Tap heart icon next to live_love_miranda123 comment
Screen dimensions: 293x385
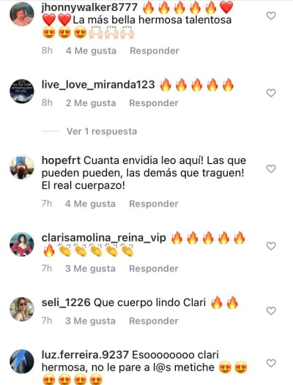click(271, 93)
